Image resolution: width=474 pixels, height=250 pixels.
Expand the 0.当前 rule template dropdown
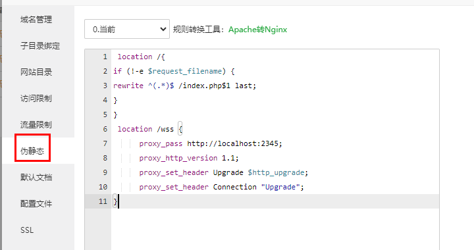127,29
